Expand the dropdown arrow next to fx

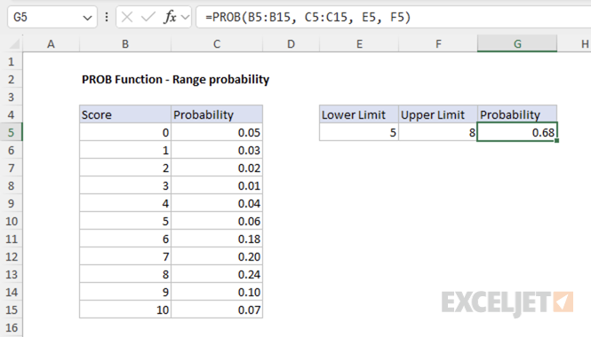(185, 18)
